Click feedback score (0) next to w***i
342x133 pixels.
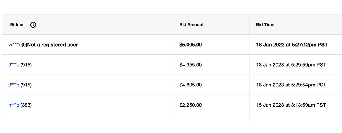(24, 45)
